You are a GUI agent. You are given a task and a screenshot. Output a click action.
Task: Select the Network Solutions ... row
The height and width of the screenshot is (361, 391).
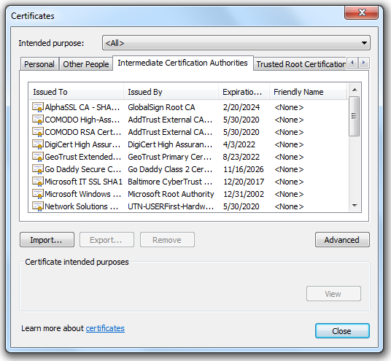click(x=188, y=206)
